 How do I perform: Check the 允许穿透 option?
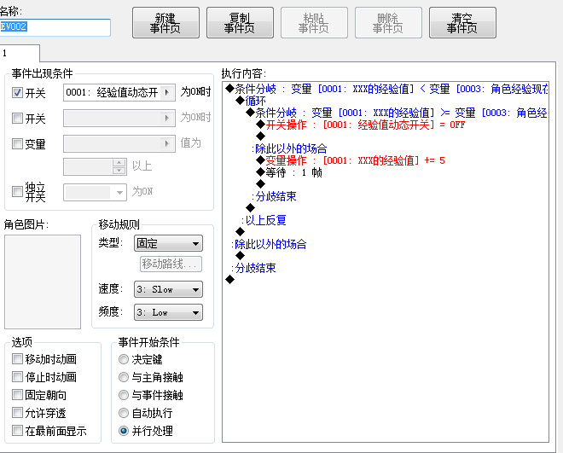17,412
